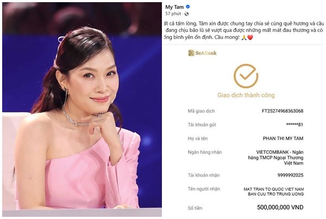Click recipient name MAT TRAN TO QUOC VIET NAM
This screenshot has height=219, width=326.
click(274, 189)
